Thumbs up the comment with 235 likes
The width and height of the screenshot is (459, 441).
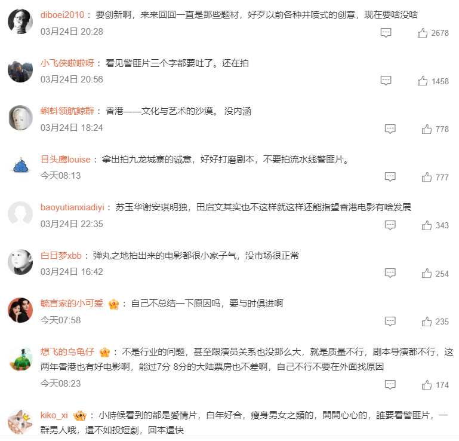pos(427,321)
